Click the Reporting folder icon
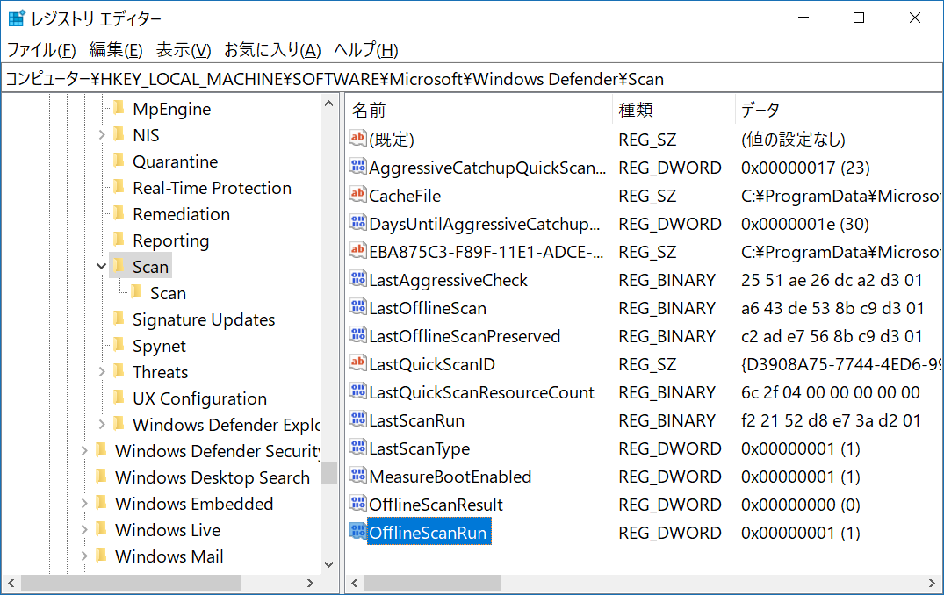Viewport: 944px width, 595px height. click(119, 240)
